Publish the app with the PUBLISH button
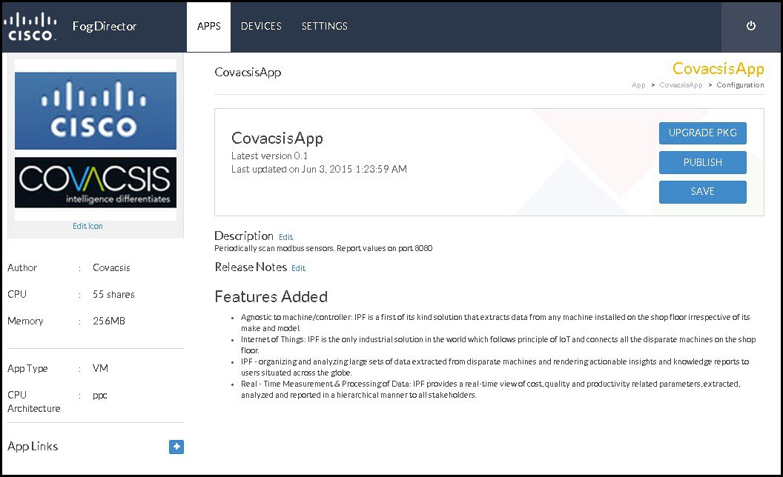 click(703, 163)
